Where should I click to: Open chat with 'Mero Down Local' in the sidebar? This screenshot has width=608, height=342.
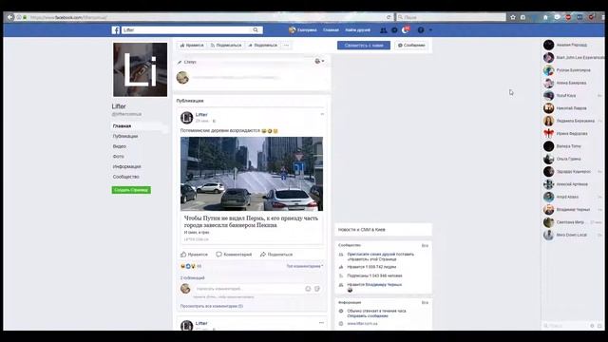(x=572, y=235)
